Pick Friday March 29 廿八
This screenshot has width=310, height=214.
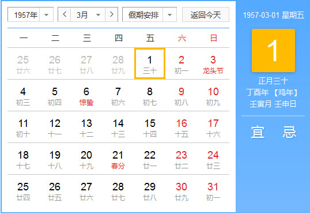(x=150, y=191)
